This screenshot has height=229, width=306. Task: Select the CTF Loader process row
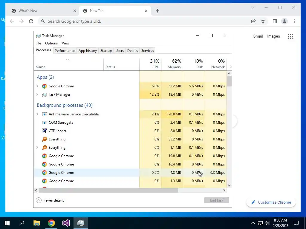[x=130, y=131]
